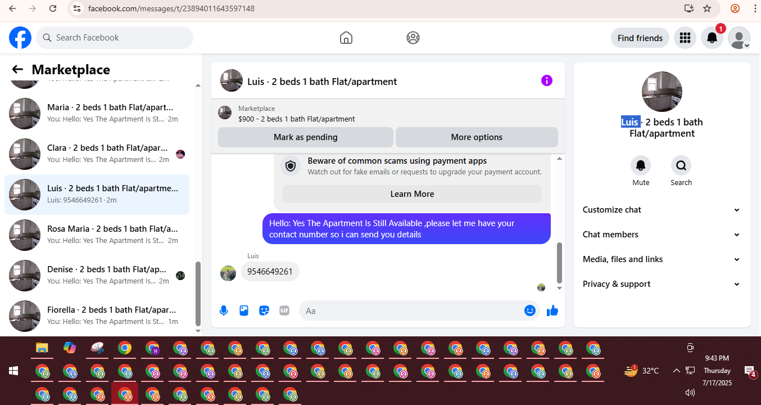Go back using the Marketplace back arrow

coord(17,69)
